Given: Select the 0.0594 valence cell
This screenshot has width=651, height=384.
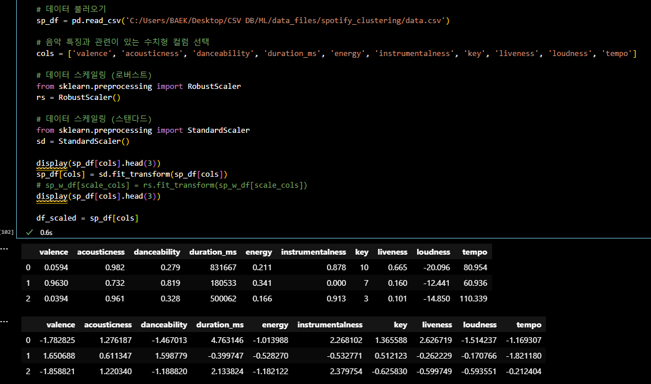Looking at the screenshot, I should [56, 268].
